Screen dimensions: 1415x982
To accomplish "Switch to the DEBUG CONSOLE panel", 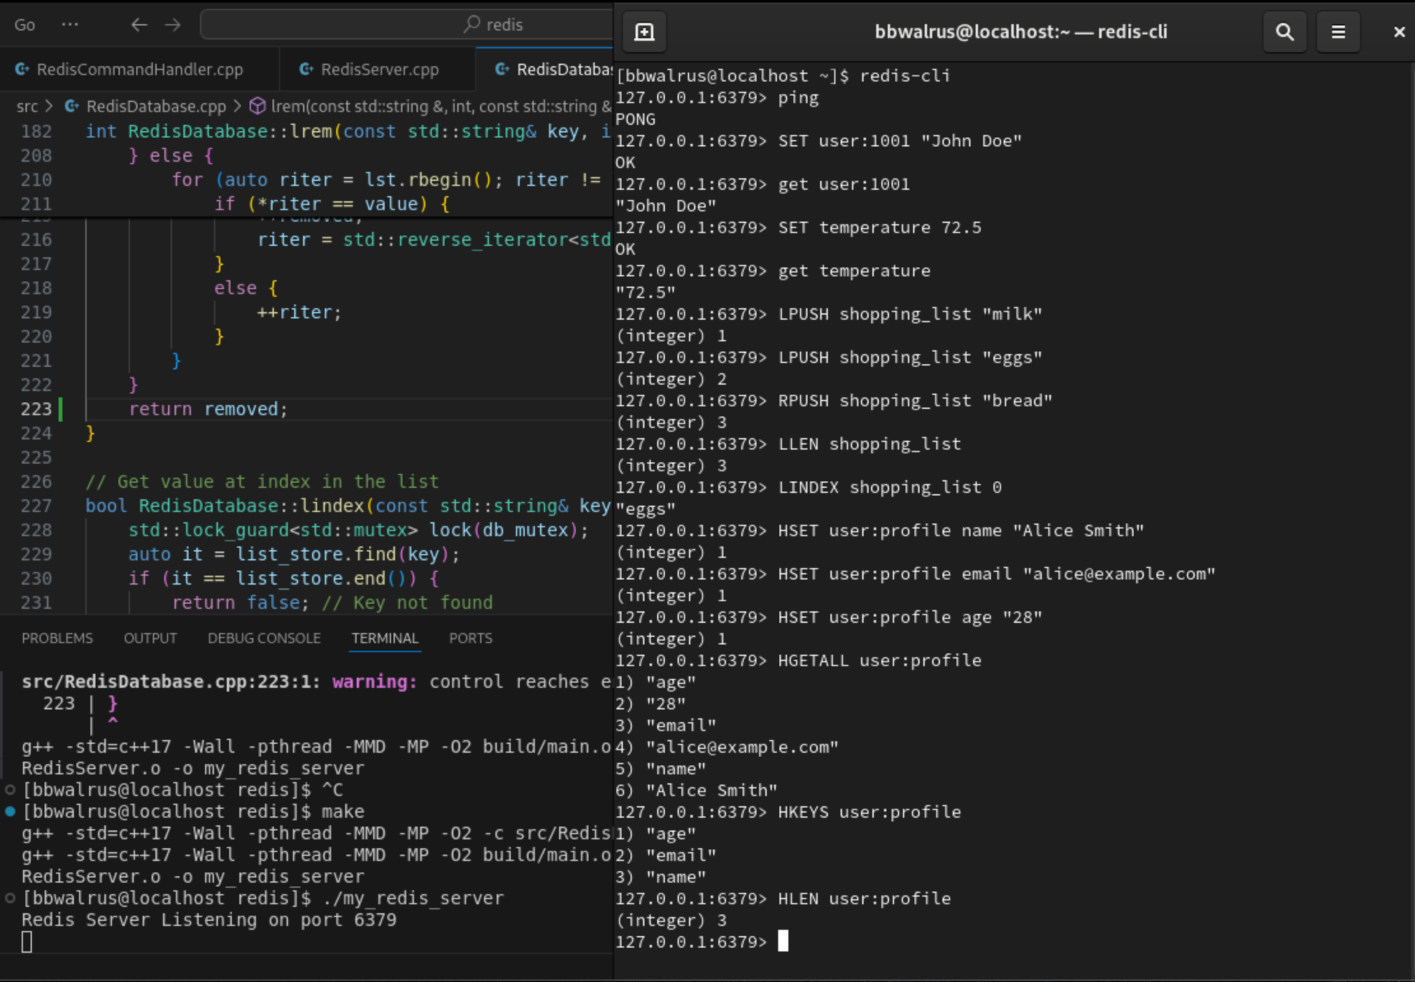I will tap(264, 637).
